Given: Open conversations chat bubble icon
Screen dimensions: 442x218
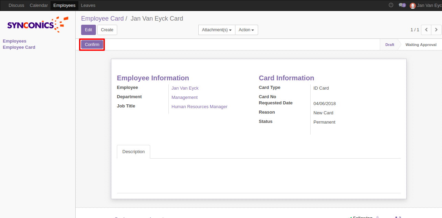Looking at the screenshot, I should (402, 5).
